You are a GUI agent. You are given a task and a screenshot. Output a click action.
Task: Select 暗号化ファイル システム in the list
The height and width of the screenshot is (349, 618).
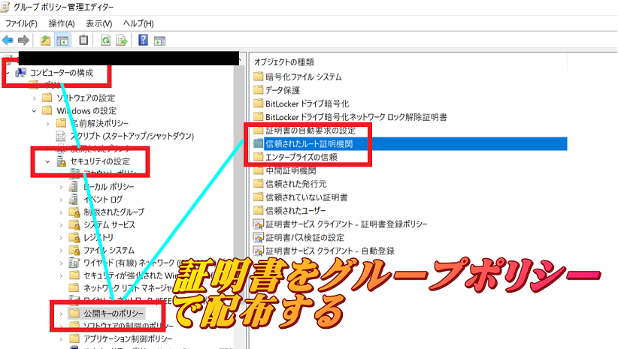tap(303, 77)
